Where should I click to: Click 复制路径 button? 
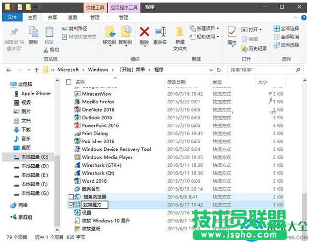click(x=74, y=29)
